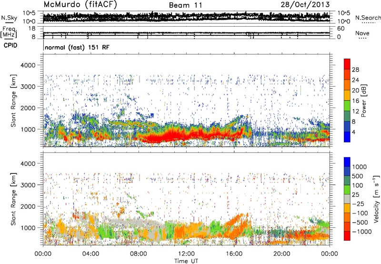Click the '28' tick on the power colorbar
This screenshot has width=381, height=264.
point(355,70)
